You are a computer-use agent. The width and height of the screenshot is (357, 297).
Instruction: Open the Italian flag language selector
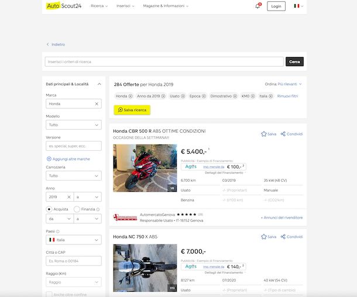[x=298, y=6]
